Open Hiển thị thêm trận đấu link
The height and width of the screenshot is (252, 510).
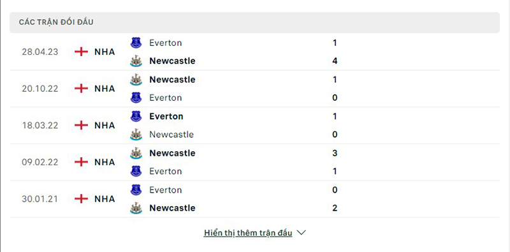[x=248, y=233]
